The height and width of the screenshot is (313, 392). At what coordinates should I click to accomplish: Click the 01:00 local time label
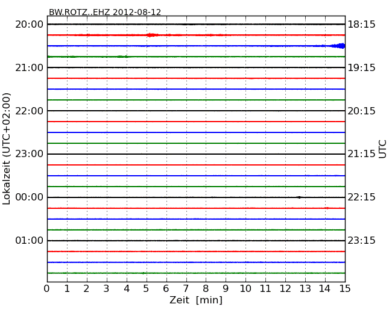pyautogui.click(x=30, y=241)
